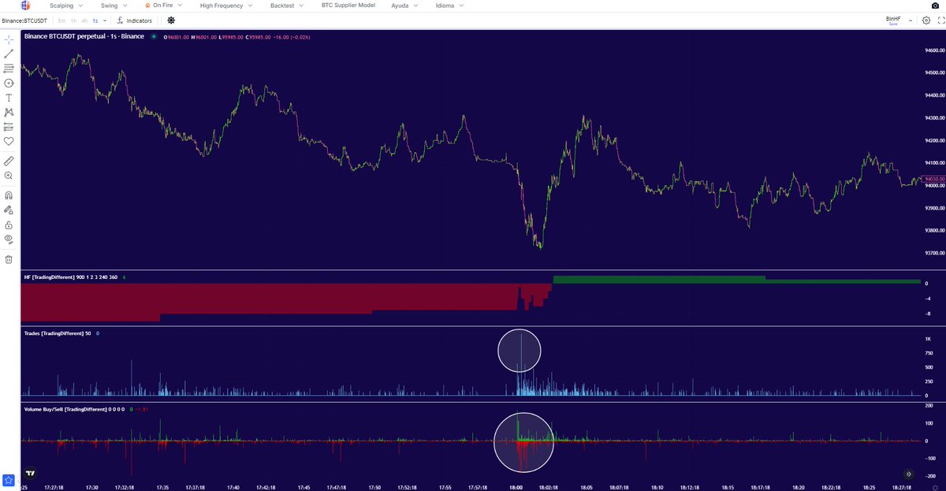Expand the BinHF layout dropdown arrow
The width and height of the screenshot is (946, 491).
[x=912, y=20]
